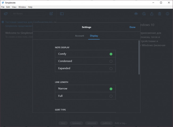Click Done to close Settings

[132, 27]
